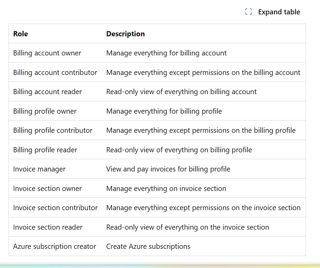Click the Invoice section owner cell
The height and width of the screenshot is (268, 320).
47,189
